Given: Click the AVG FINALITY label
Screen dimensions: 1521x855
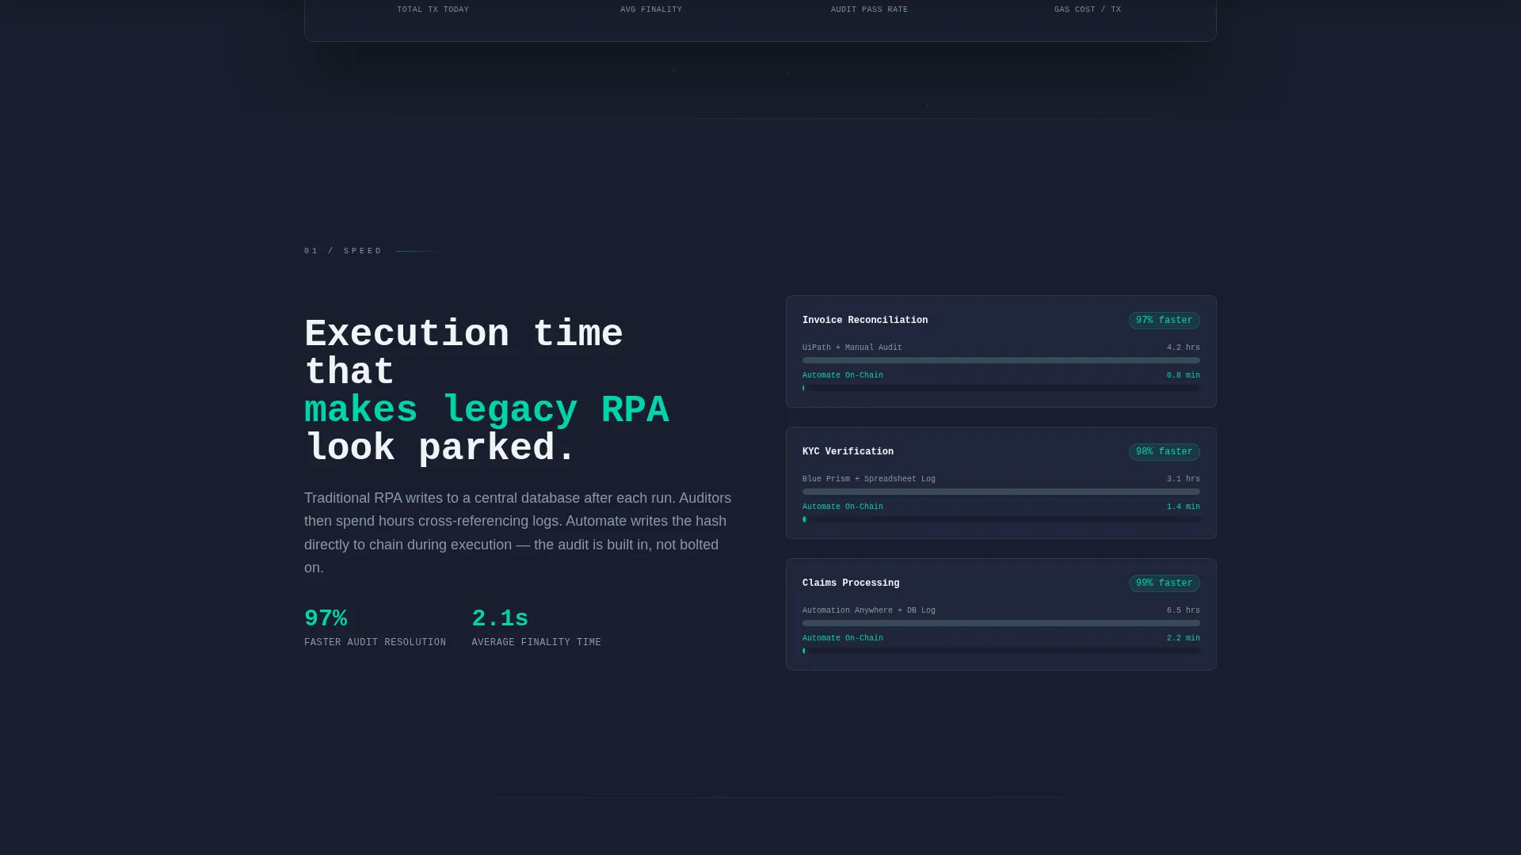Looking at the screenshot, I should [651, 9].
